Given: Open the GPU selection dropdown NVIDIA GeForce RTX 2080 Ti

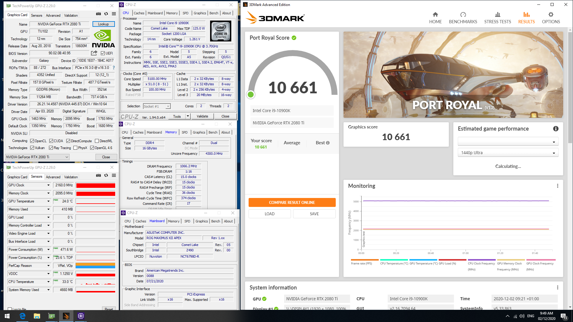Looking at the screenshot, I should click(37, 157).
